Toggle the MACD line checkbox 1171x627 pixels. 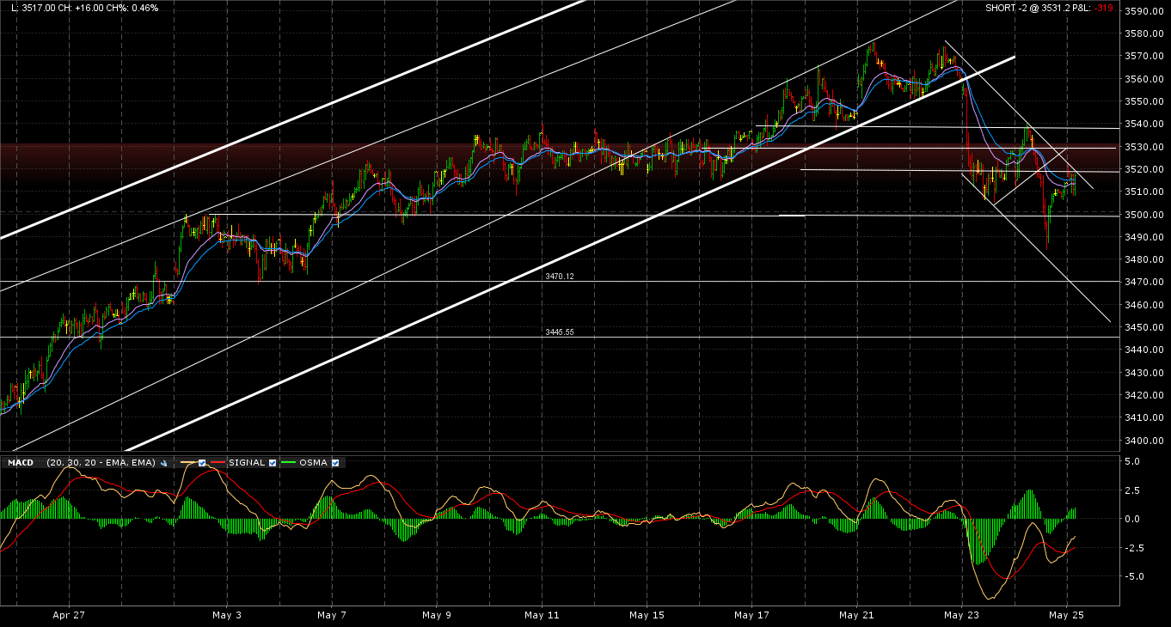point(202,463)
